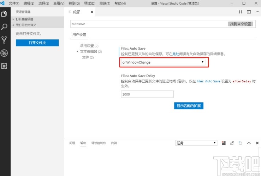Click the VS Code logo in title bar
The width and height of the screenshot is (261, 176).
pyautogui.click(x=3, y=3)
